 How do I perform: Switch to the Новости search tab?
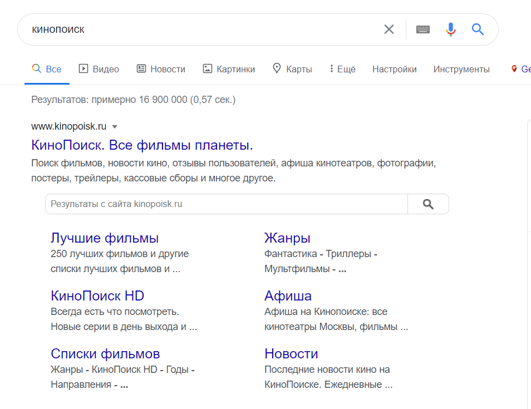(x=161, y=69)
